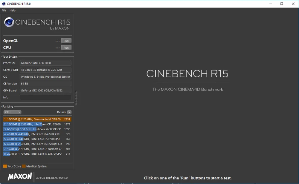
Task: Maximize the Cinebench window
Action: 282,4
